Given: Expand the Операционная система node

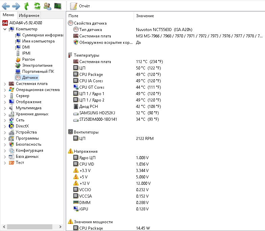Looking at the screenshot, I should pyautogui.click(x=5, y=90).
